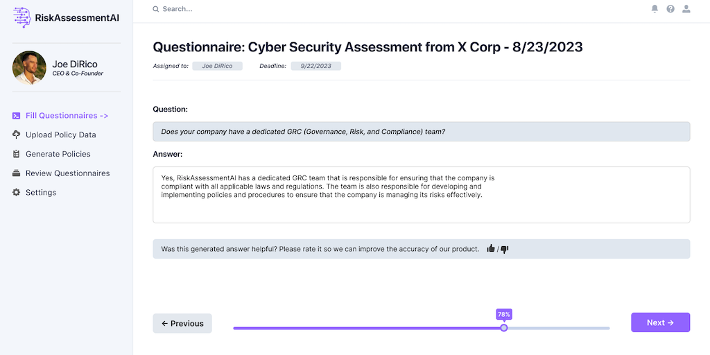Rate the answer with thumbs up

click(x=491, y=249)
